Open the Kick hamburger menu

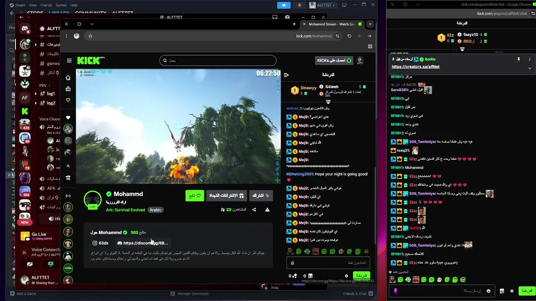click(69, 61)
